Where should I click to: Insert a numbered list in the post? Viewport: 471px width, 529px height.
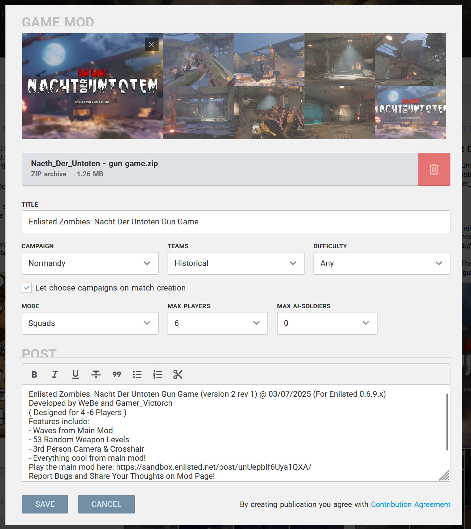click(x=157, y=374)
